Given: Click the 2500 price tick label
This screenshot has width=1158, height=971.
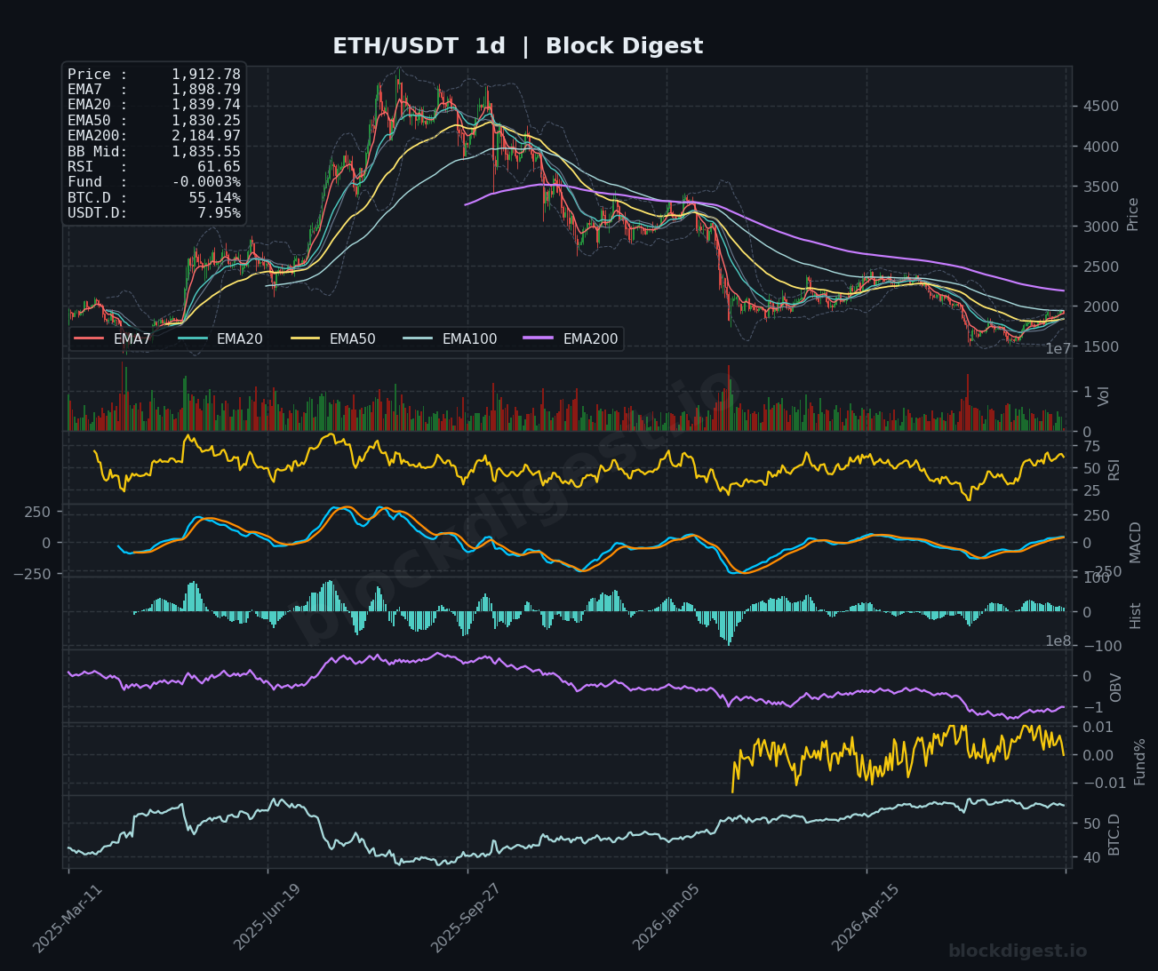Looking at the screenshot, I should (x=1099, y=267).
